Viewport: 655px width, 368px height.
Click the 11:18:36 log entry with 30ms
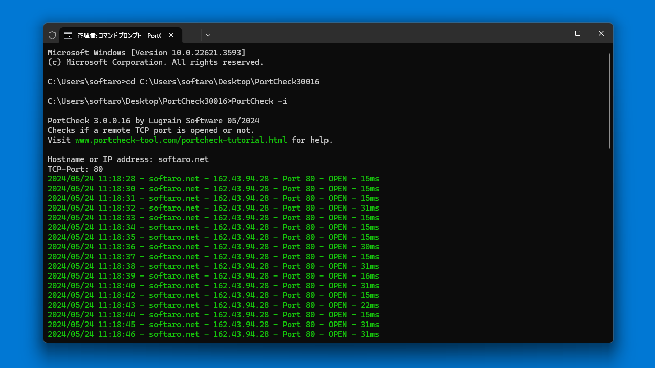[213, 247]
